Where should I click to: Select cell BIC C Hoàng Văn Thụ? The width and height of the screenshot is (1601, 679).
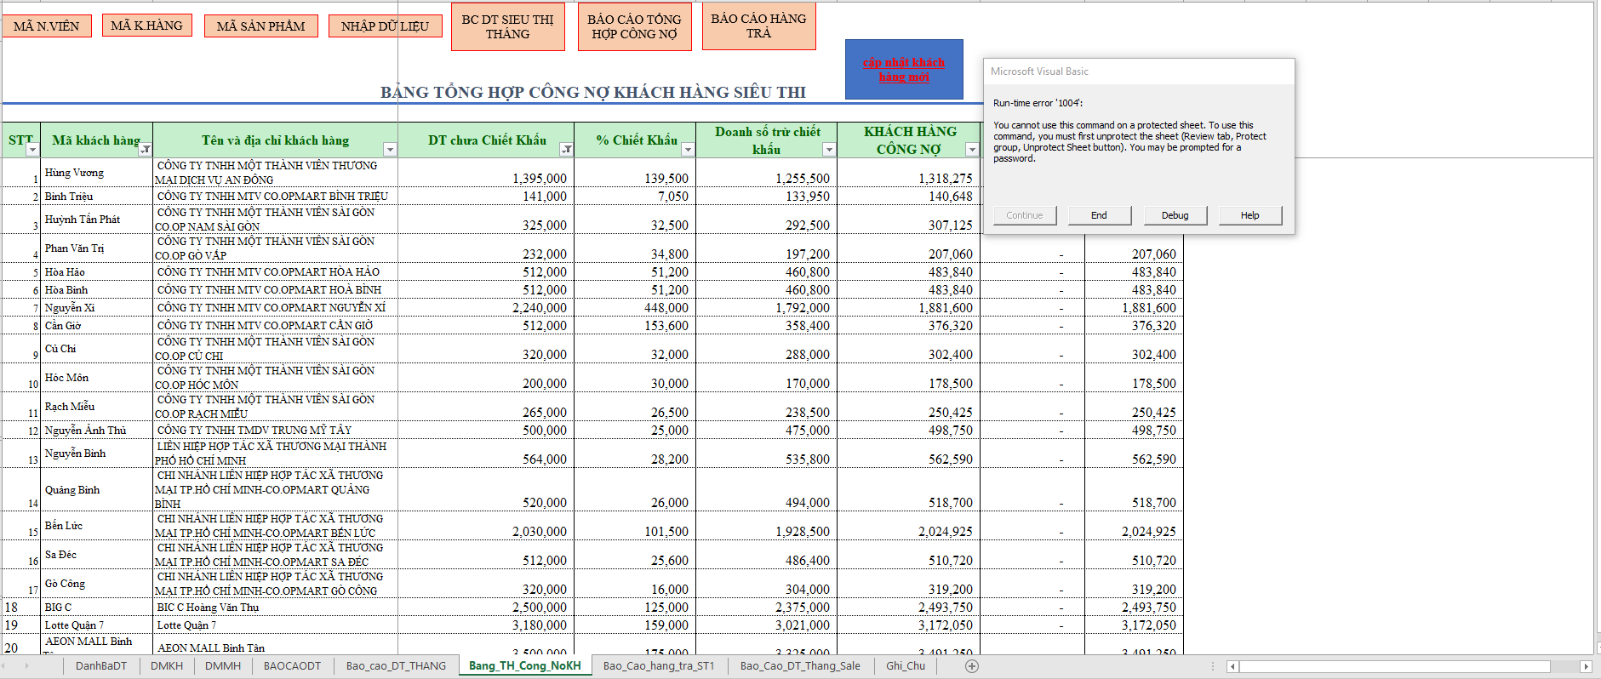[275, 607]
